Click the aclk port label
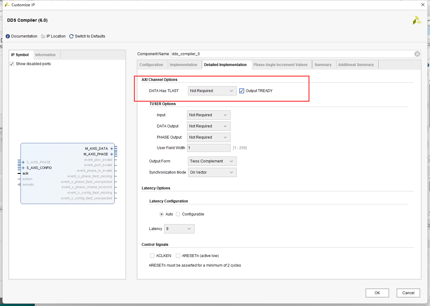This screenshot has width=430, height=306. (25, 173)
